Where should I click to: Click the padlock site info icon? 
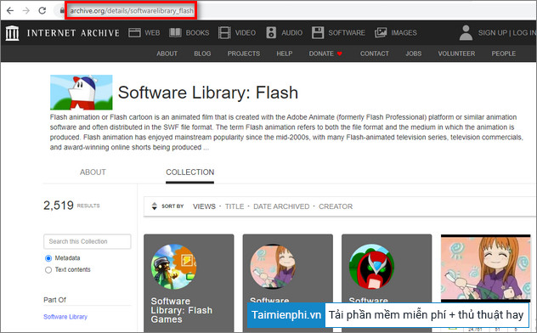click(x=62, y=10)
